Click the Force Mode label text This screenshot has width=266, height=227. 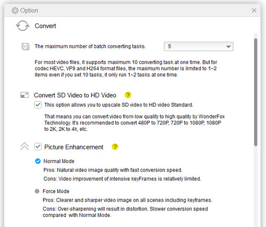point(56,191)
